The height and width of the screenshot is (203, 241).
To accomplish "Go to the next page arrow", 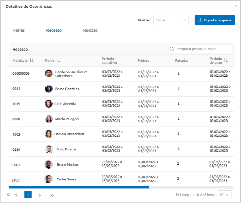I will [40, 195].
